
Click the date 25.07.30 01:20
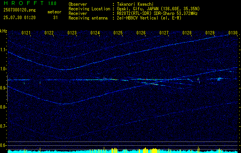coord(20,18)
